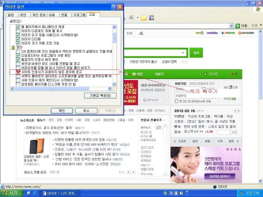Click the 비밀번호 password field
This screenshot has width=263, height=197.
(x=188, y=95)
